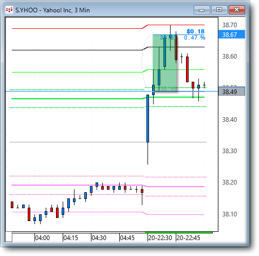Screen dimensions: 259x256
Task: Minimize the S.YHOO chart window
Action: tap(202, 10)
